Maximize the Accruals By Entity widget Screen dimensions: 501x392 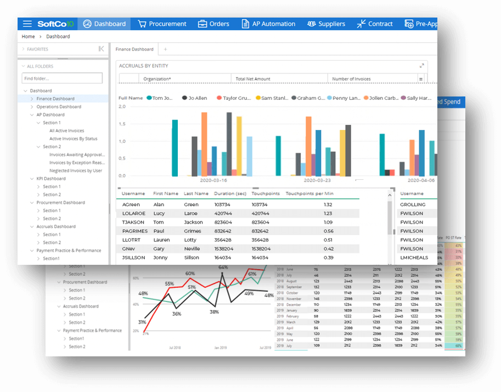click(421, 66)
